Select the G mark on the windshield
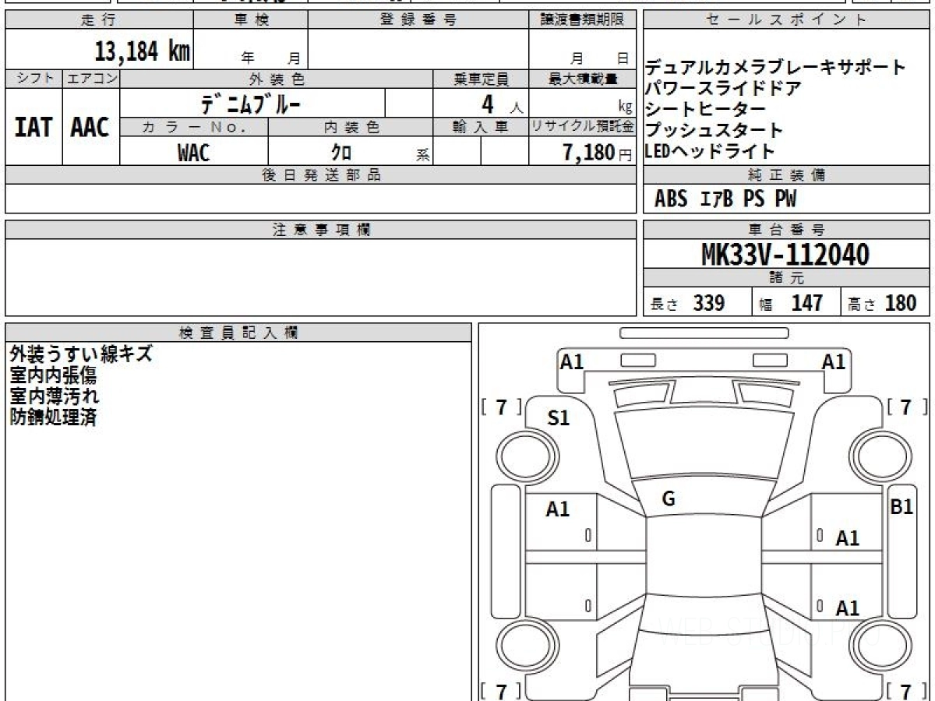 tap(668, 499)
